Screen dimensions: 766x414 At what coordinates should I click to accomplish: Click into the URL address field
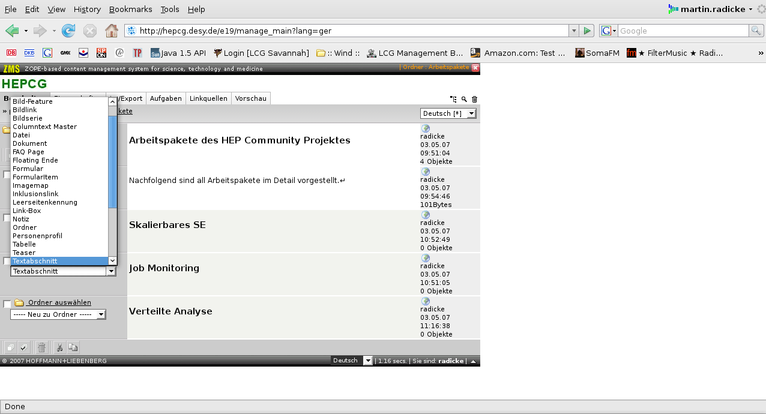coord(346,31)
